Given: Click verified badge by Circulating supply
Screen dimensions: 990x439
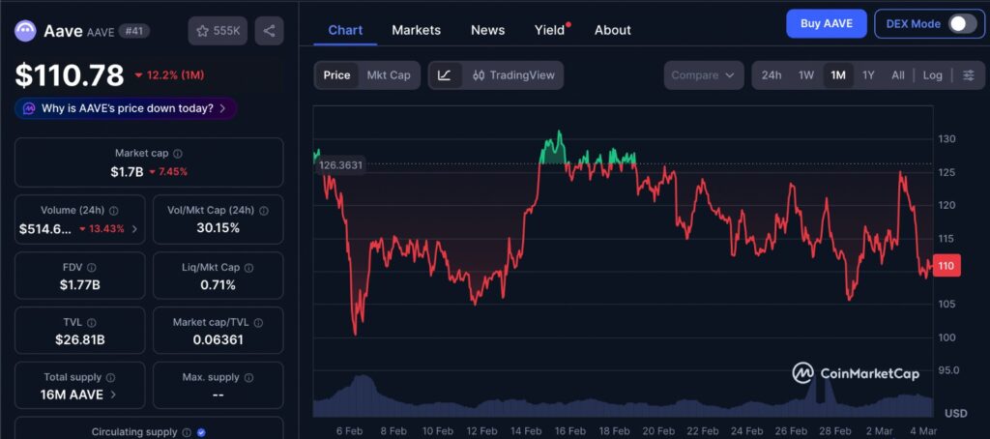Looking at the screenshot, I should pos(201,432).
